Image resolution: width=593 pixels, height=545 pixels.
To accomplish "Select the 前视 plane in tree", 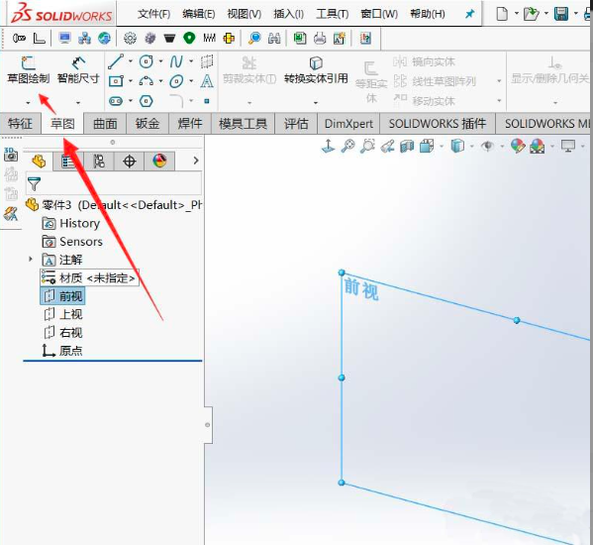I will (x=62, y=296).
